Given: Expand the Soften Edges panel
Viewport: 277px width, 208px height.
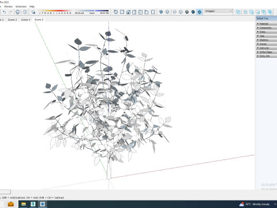Looking at the screenshot, I should pyautogui.click(x=267, y=52).
